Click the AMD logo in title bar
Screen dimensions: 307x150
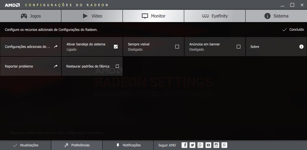click(12, 5)
